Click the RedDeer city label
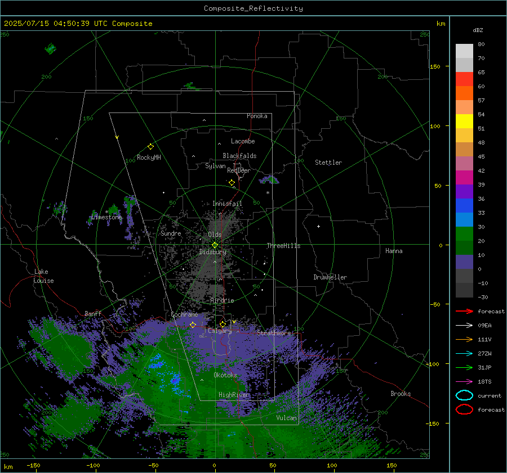The image size is (507, 473). tap(239, 170)
